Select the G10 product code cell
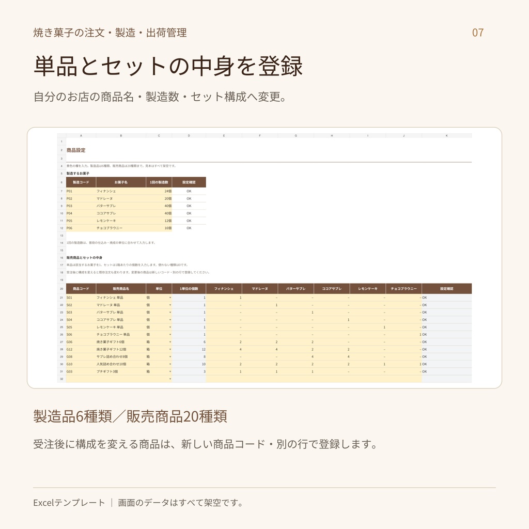The image size is (529, 529). point(81,364)
